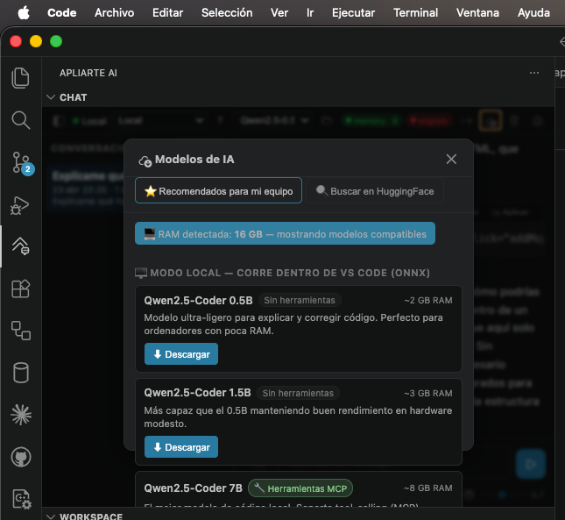Viewport: 565px width, 520px height.
Task: Click the Qwen2.5-Coder 0.5B model title
Action: [x=198, y=301]
